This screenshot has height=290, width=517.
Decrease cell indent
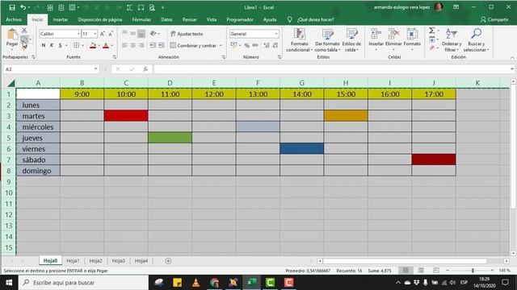(x=153, y=45)
